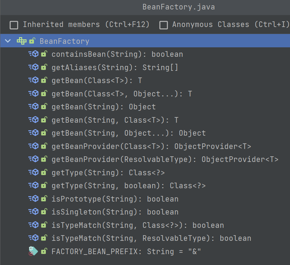Click the method icon for getAliases(String)
The image size is (290, 265).
click(x=34, y=67)
